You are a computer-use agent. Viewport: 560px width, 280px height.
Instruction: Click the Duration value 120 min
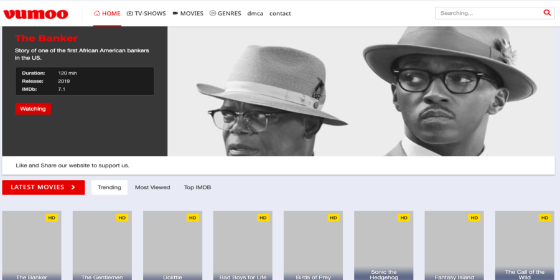tap(67, 73)
